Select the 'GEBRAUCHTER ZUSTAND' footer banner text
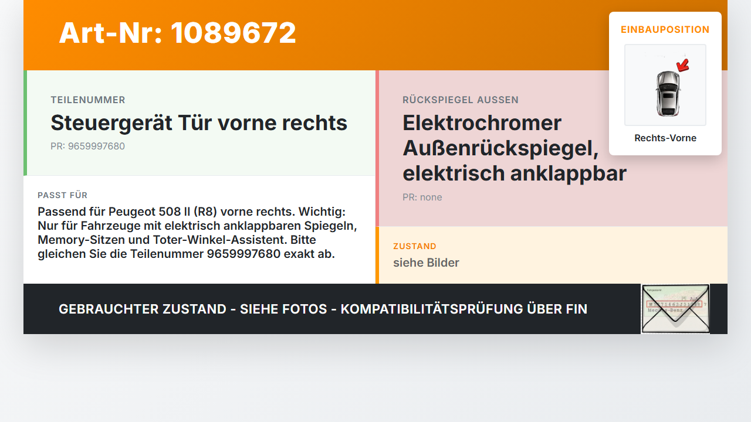Image resolution: width=751 pixels, height=422 pixels. 323,309
